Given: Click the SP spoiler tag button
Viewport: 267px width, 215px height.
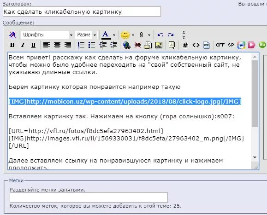Looking at the screenshot, I should [231, 45].
